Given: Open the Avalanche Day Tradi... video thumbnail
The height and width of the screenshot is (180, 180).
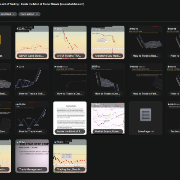Looking at the screenshot, I should pos(108,42).
